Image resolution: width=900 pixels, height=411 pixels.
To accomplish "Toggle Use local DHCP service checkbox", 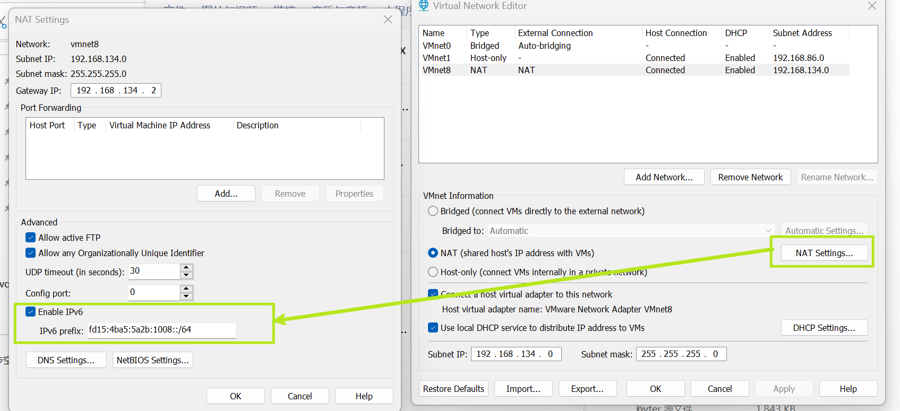I will [433, 328].
